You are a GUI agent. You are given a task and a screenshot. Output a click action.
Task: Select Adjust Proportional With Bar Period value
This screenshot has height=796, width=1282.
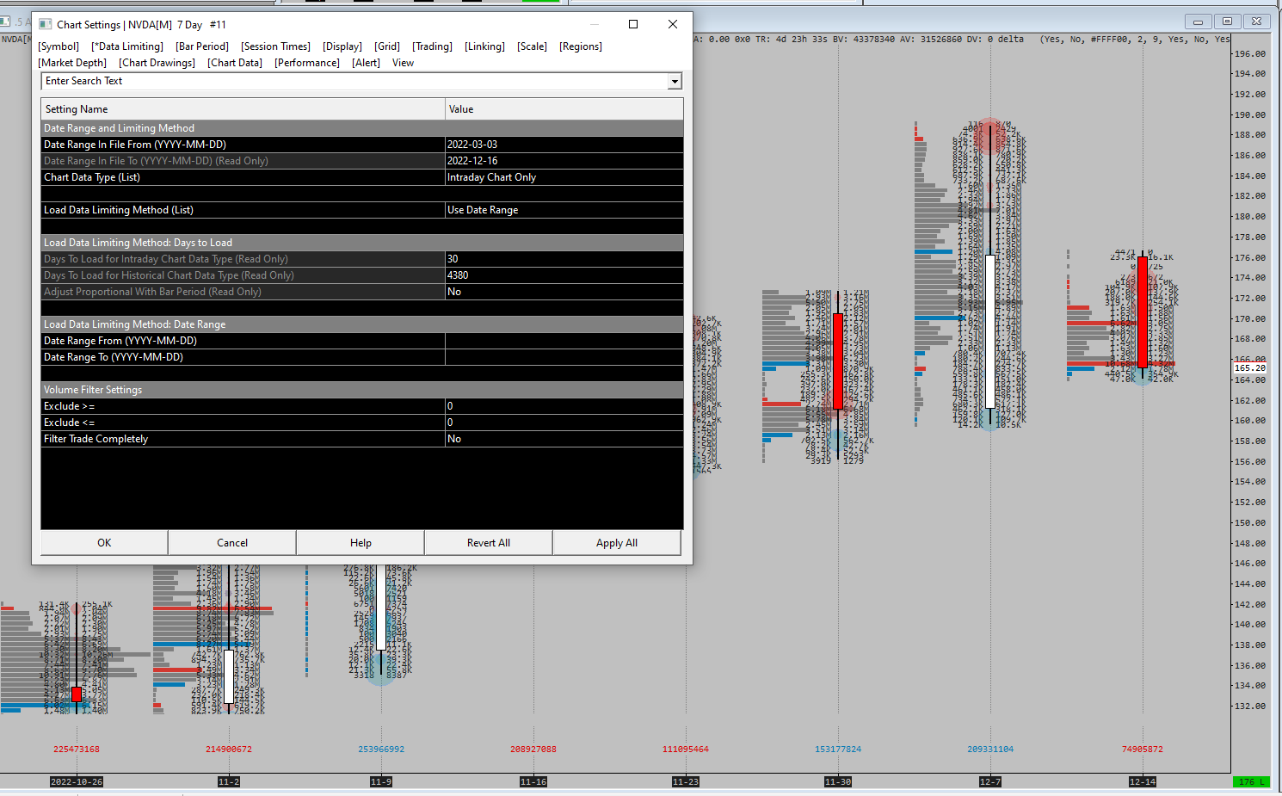pyautogui.click(x=564, y=292)
